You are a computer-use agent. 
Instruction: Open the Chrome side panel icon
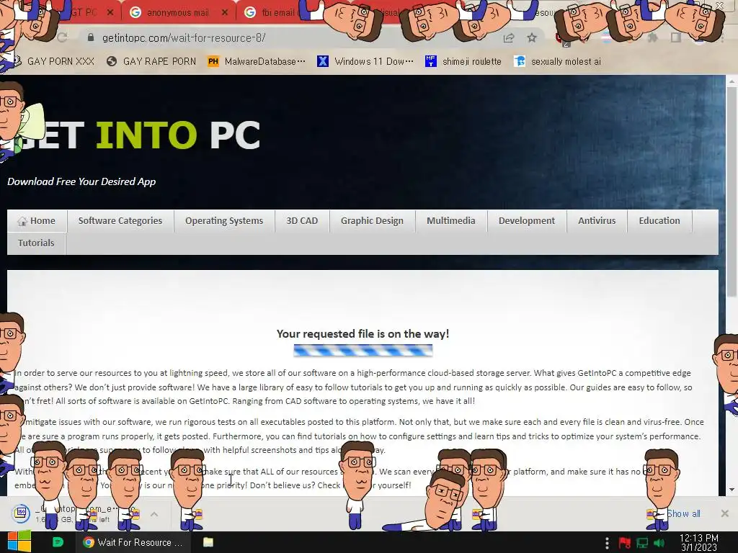pyautogui.click(x=676, y=37)
